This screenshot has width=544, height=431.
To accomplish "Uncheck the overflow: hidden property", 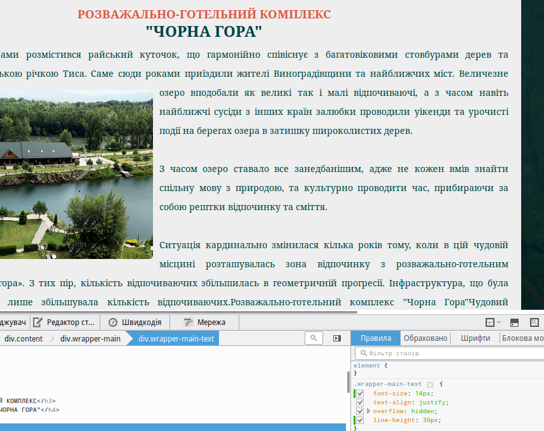I will click(x=360, y=411).
